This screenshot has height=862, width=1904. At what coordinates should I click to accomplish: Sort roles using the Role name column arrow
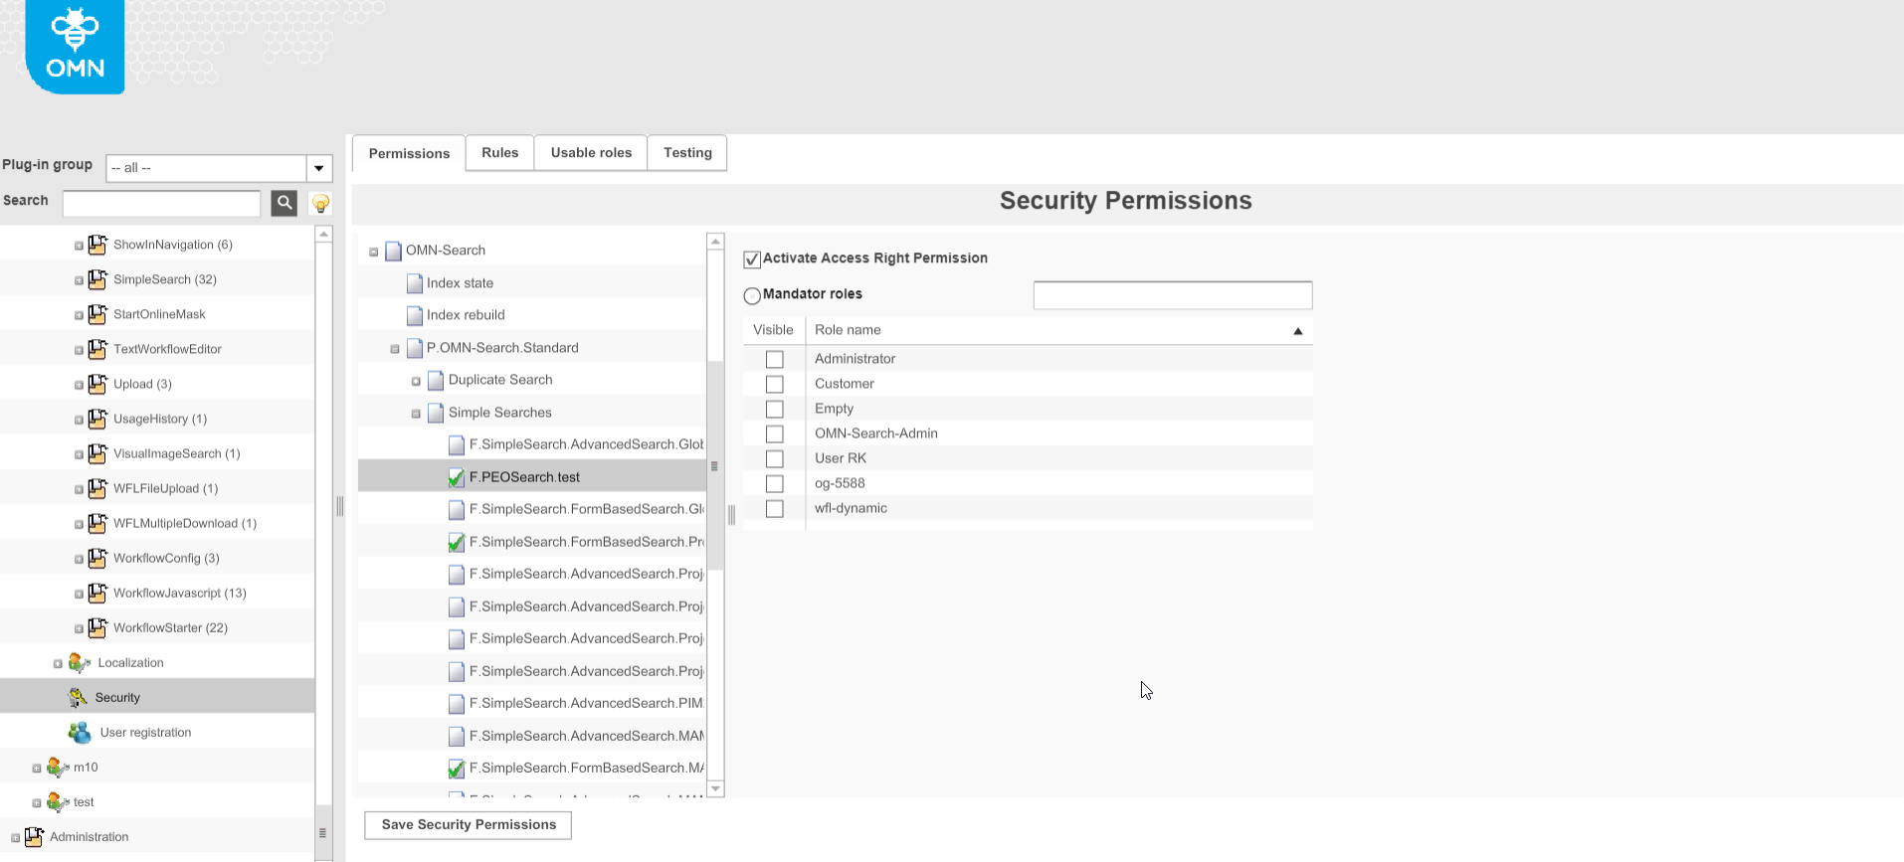(1296, 330)
